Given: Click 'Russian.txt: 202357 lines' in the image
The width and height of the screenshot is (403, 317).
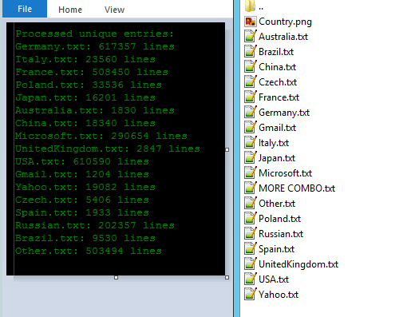Looking at the screenshot, I should pos(95,225).
